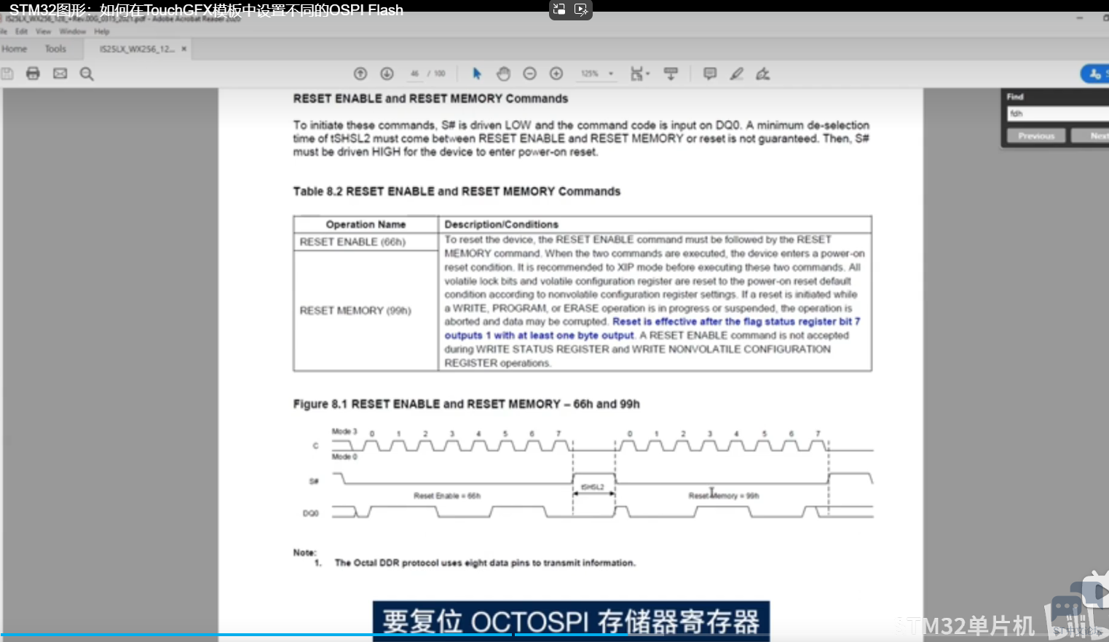Close the IS25LX_WX256 document tab
Viewport: 1109px width, 642px height.
tap(184, 49)
